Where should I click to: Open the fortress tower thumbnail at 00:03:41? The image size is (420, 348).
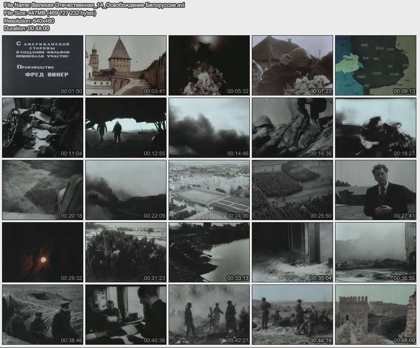point(126,65)
